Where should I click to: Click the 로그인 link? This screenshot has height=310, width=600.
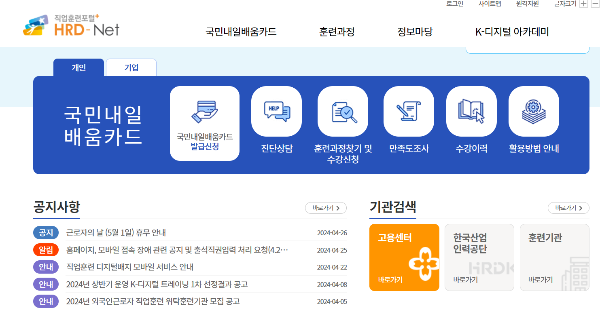[455, 4]
